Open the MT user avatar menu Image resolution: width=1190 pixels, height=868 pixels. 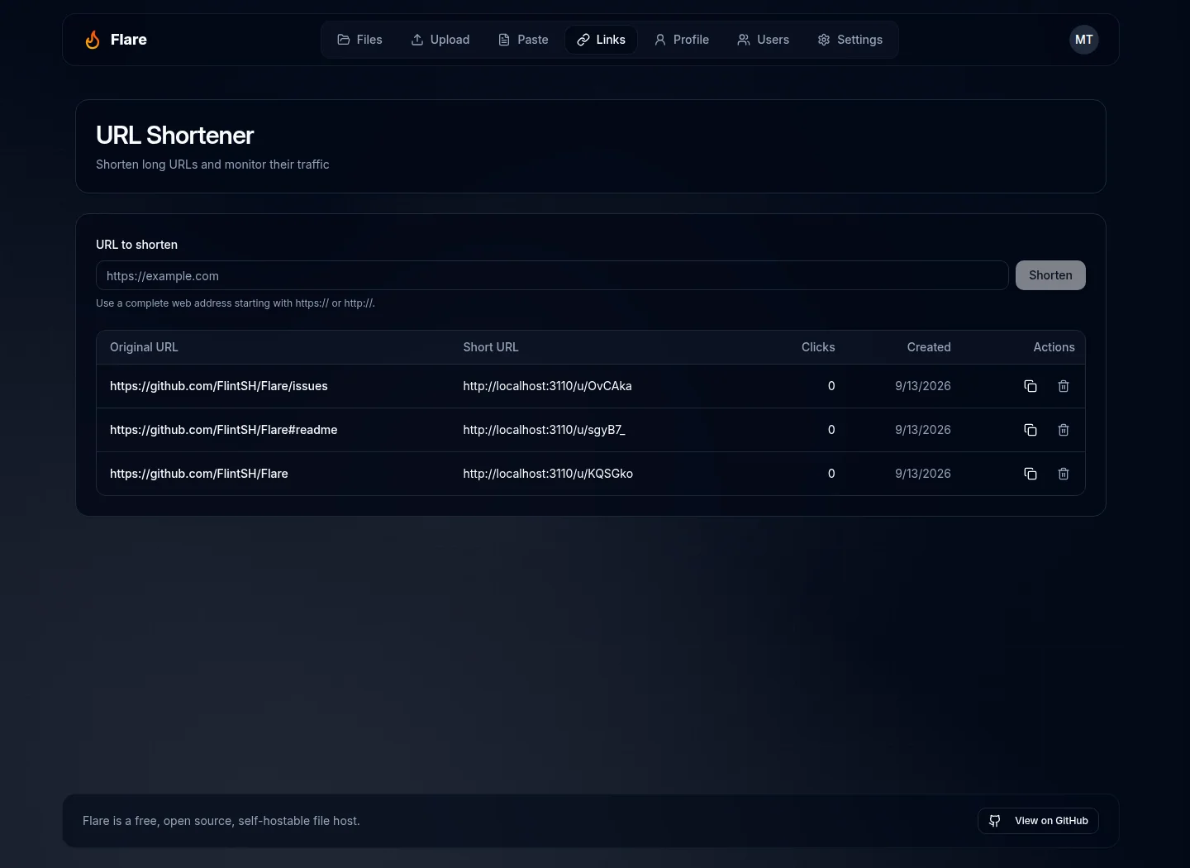click(x=1084, y=40)
